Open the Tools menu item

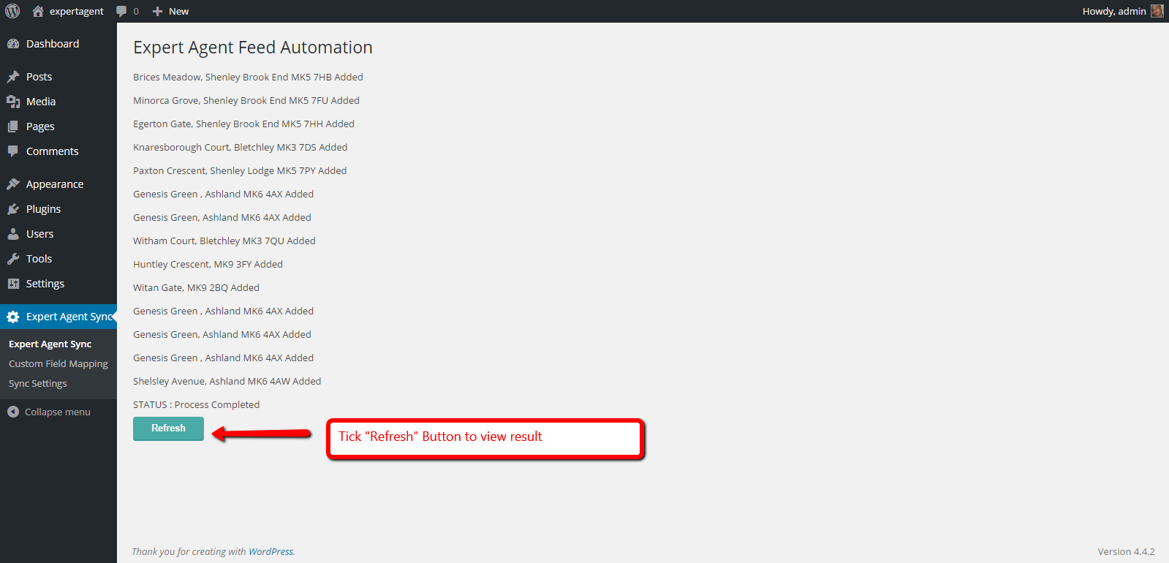coord(39,259)
